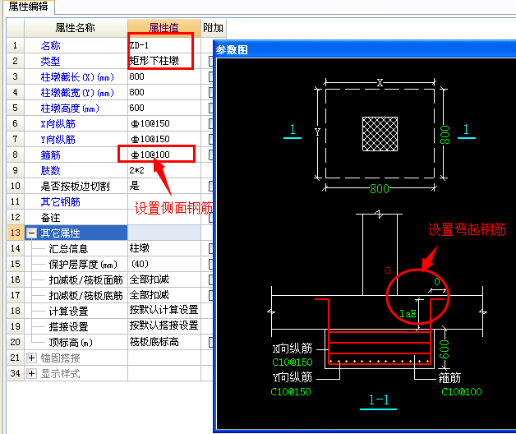Select the 顶标高(m) tree row

pyautogui.click(x=71, y=343)
